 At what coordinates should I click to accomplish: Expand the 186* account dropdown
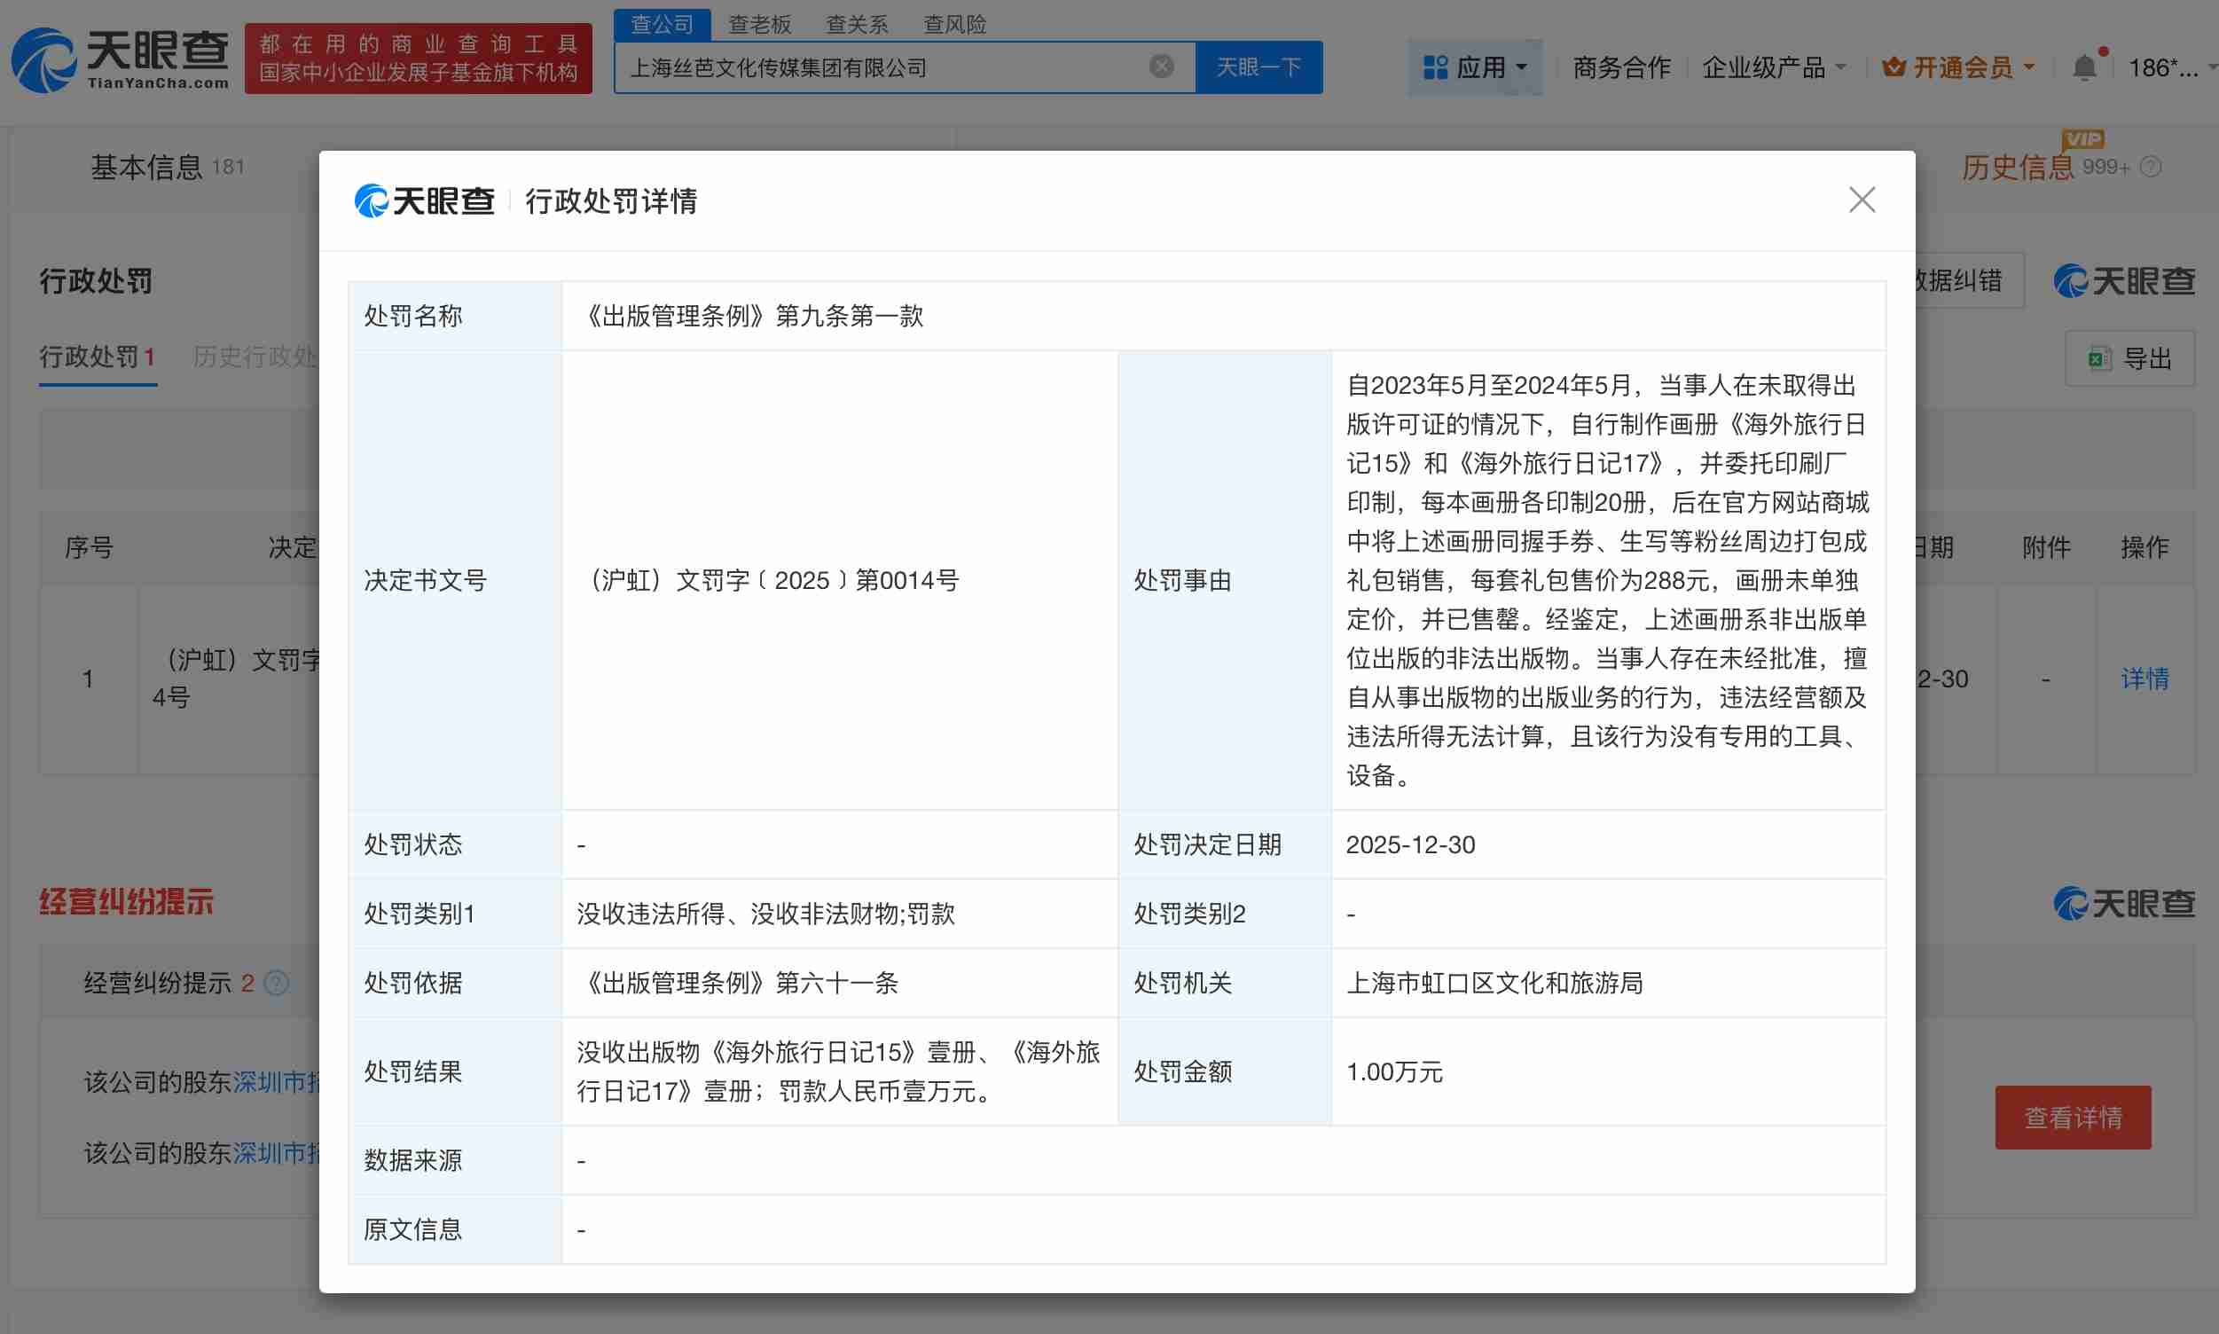2175,67
